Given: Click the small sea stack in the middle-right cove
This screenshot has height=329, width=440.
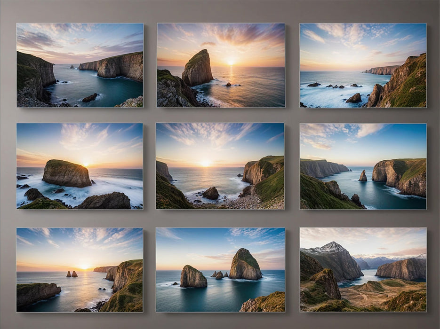Looking at the screenshot, I should [x=363, y=176].
